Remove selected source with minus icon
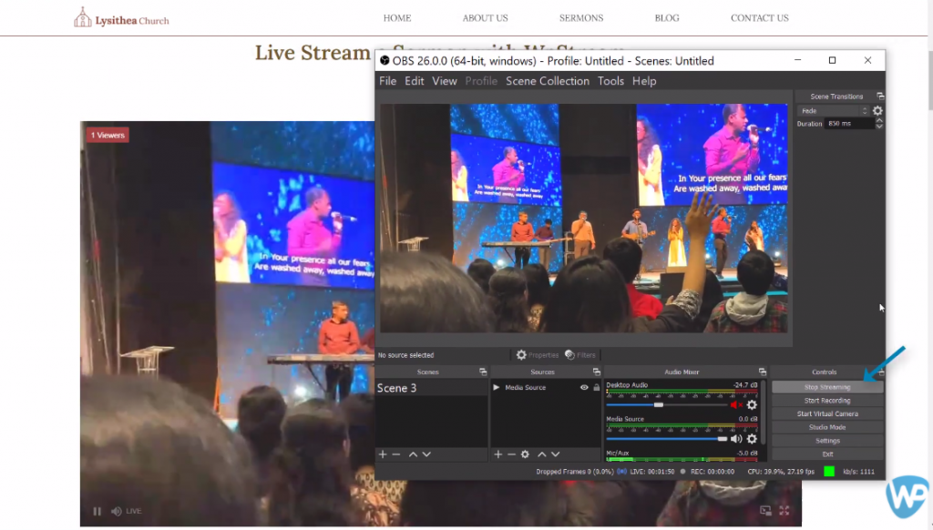 (511, 454)
